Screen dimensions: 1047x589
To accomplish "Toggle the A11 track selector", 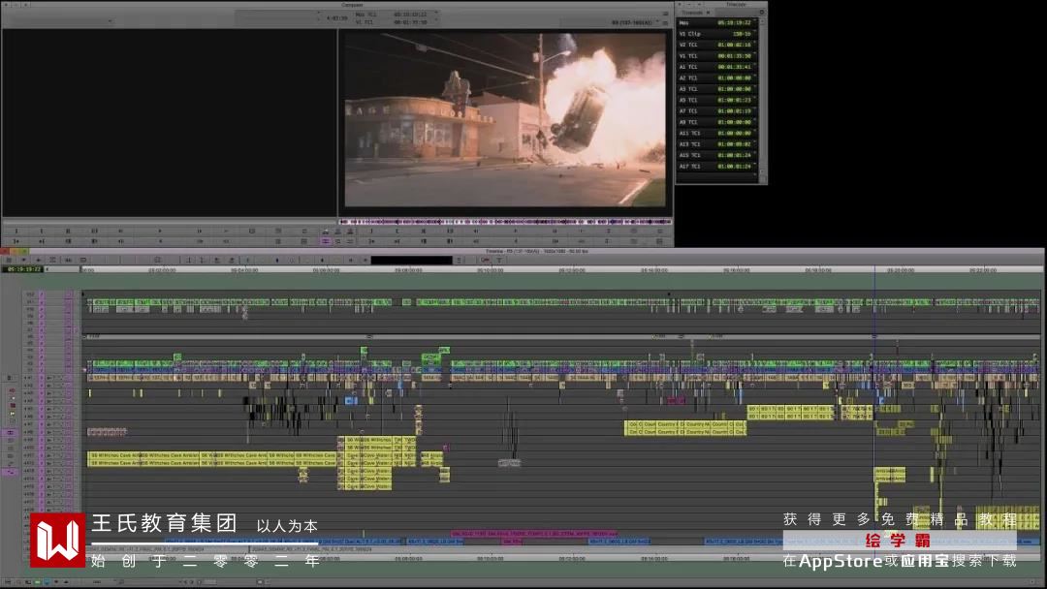I will [29, 455].
